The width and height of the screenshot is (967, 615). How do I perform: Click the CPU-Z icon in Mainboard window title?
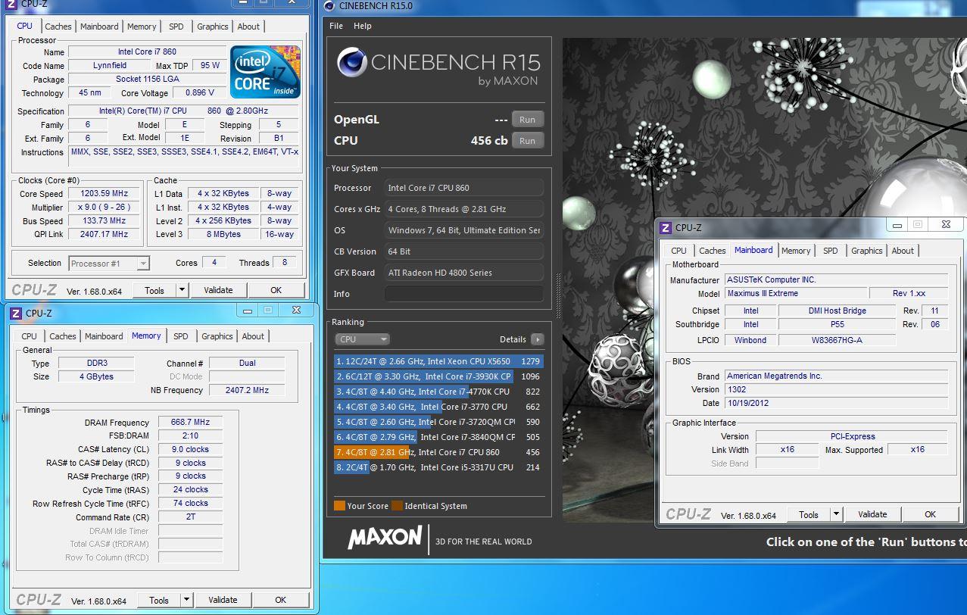pos(666,227)
